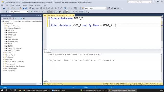Click the Execute query button
The height and width of the screenshot is (92, 164).
pos(34,11)
